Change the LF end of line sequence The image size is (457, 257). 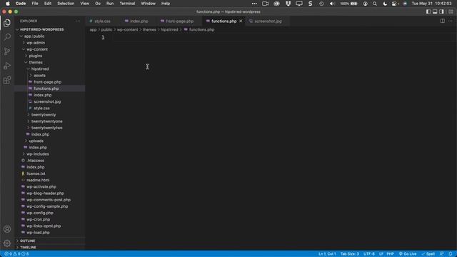pyautogui.click(x=381, y=254)
